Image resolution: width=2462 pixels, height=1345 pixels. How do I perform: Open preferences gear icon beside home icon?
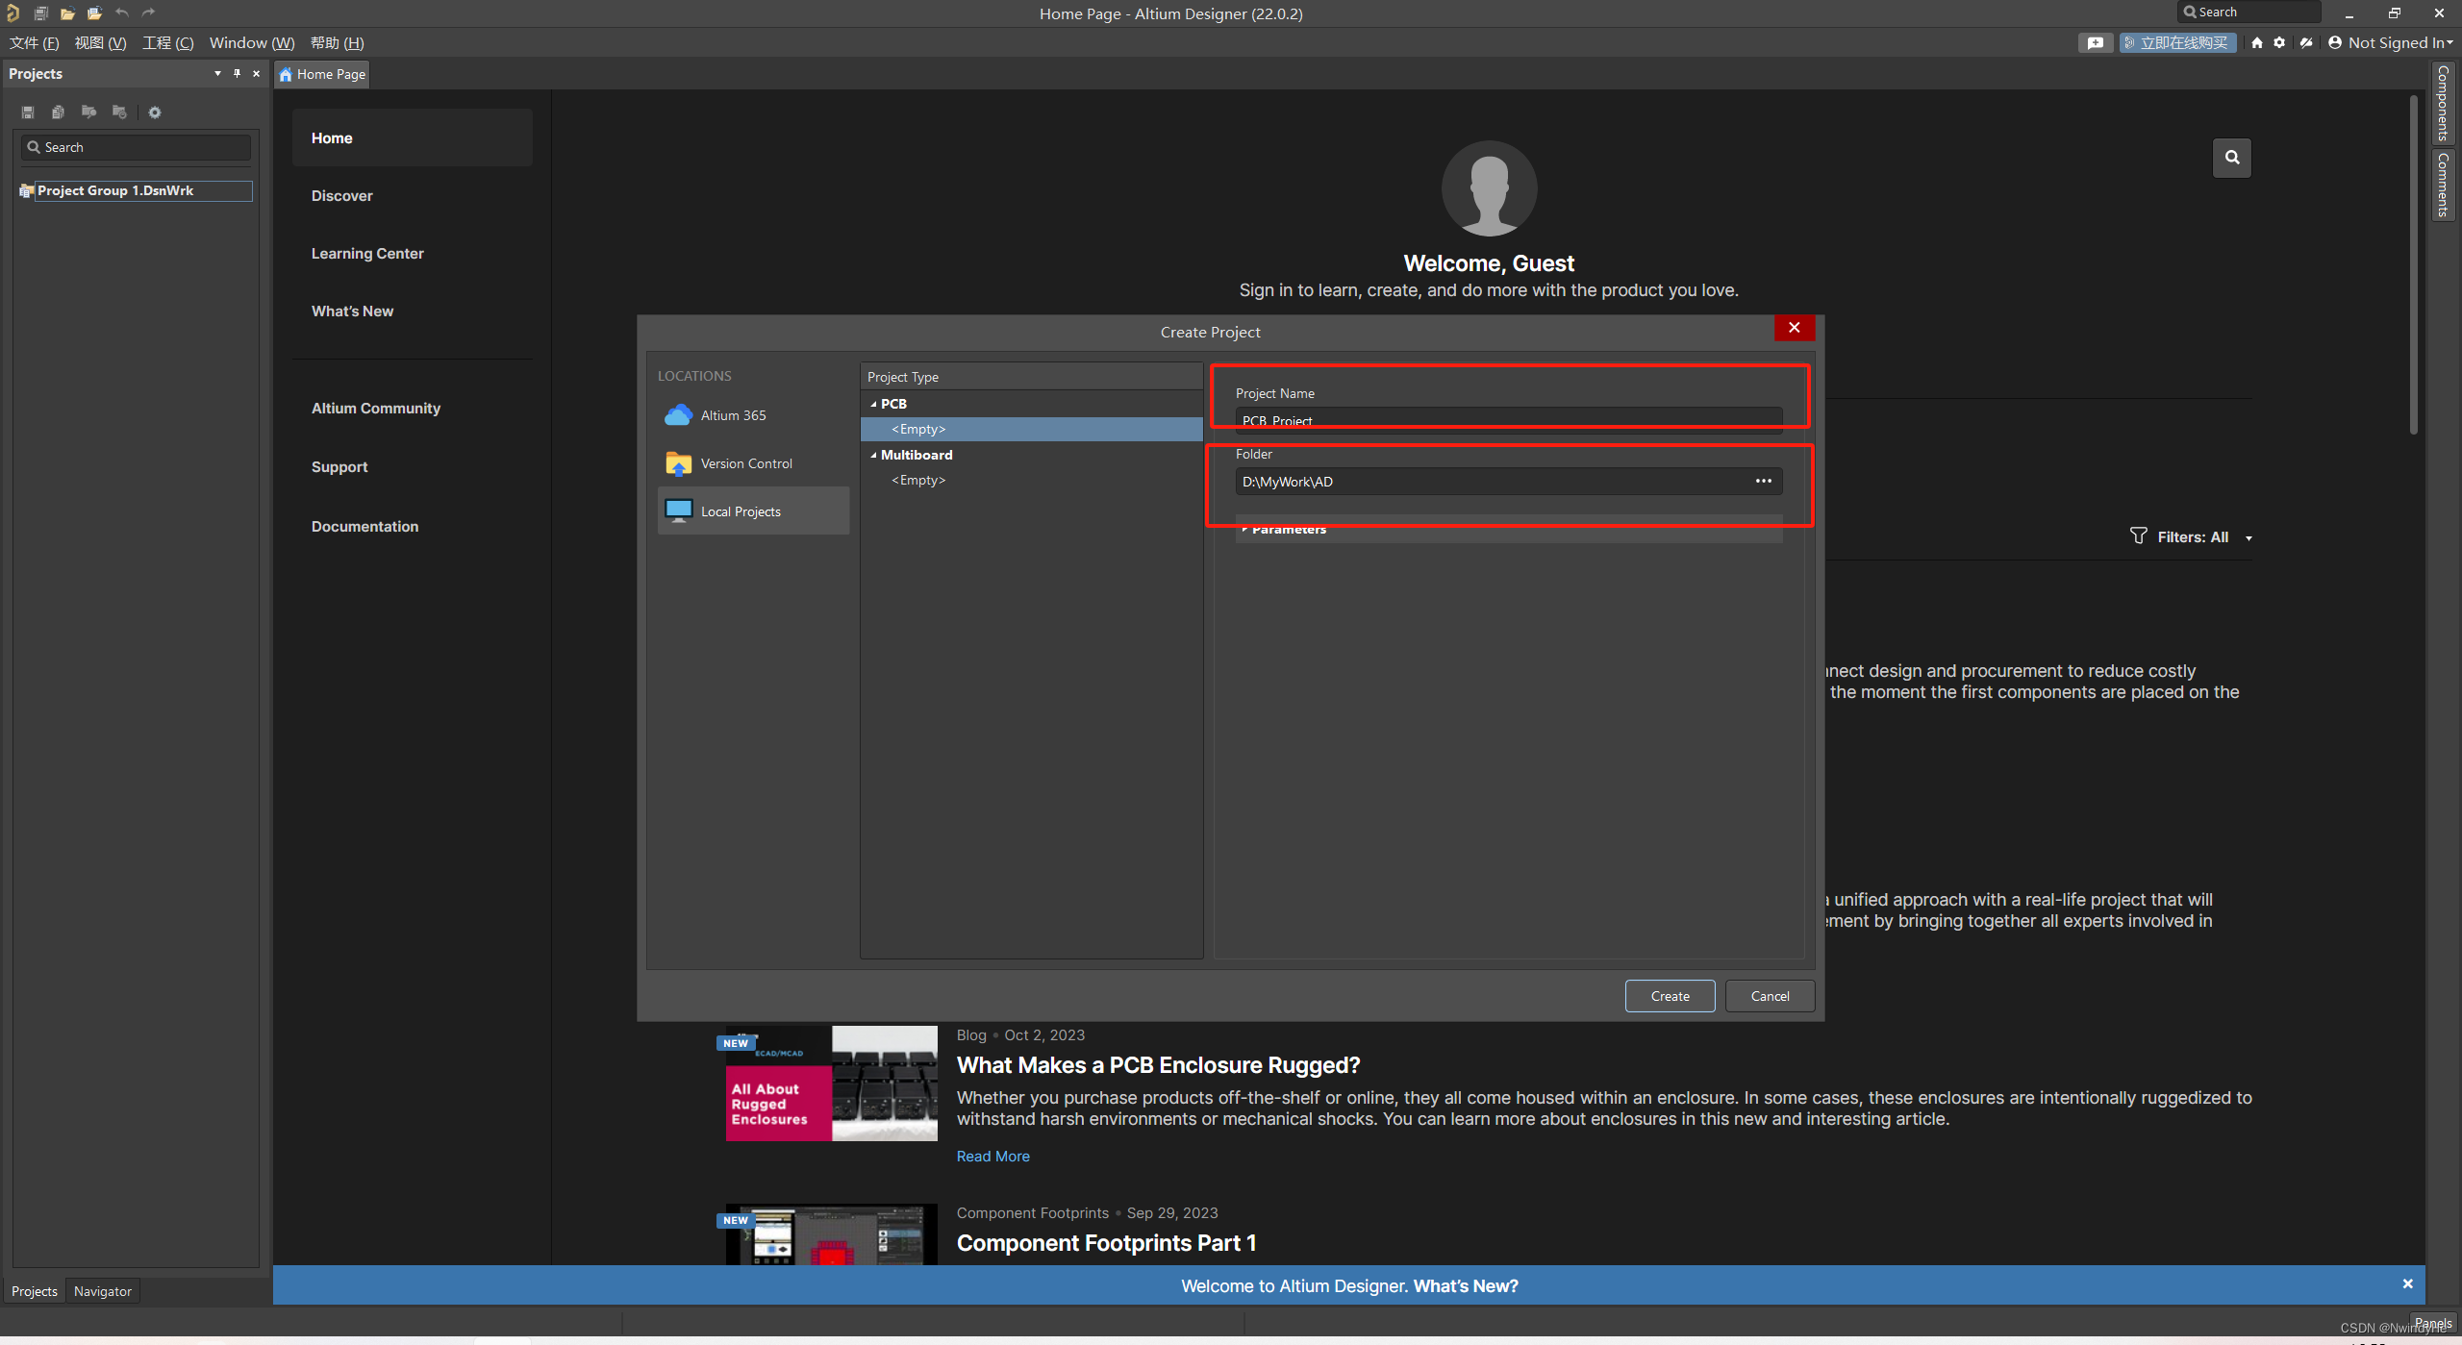2279,42
